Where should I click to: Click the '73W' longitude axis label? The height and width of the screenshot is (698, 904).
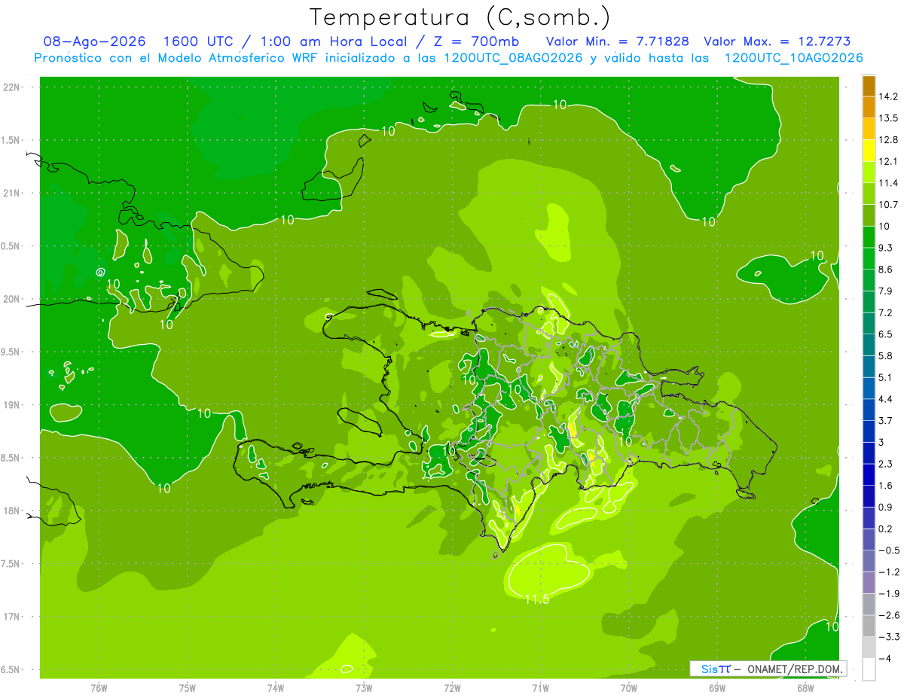(x=363, y=687)
